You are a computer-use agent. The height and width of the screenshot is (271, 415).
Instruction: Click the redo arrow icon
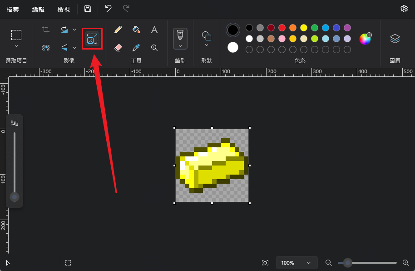coord(126,9)
